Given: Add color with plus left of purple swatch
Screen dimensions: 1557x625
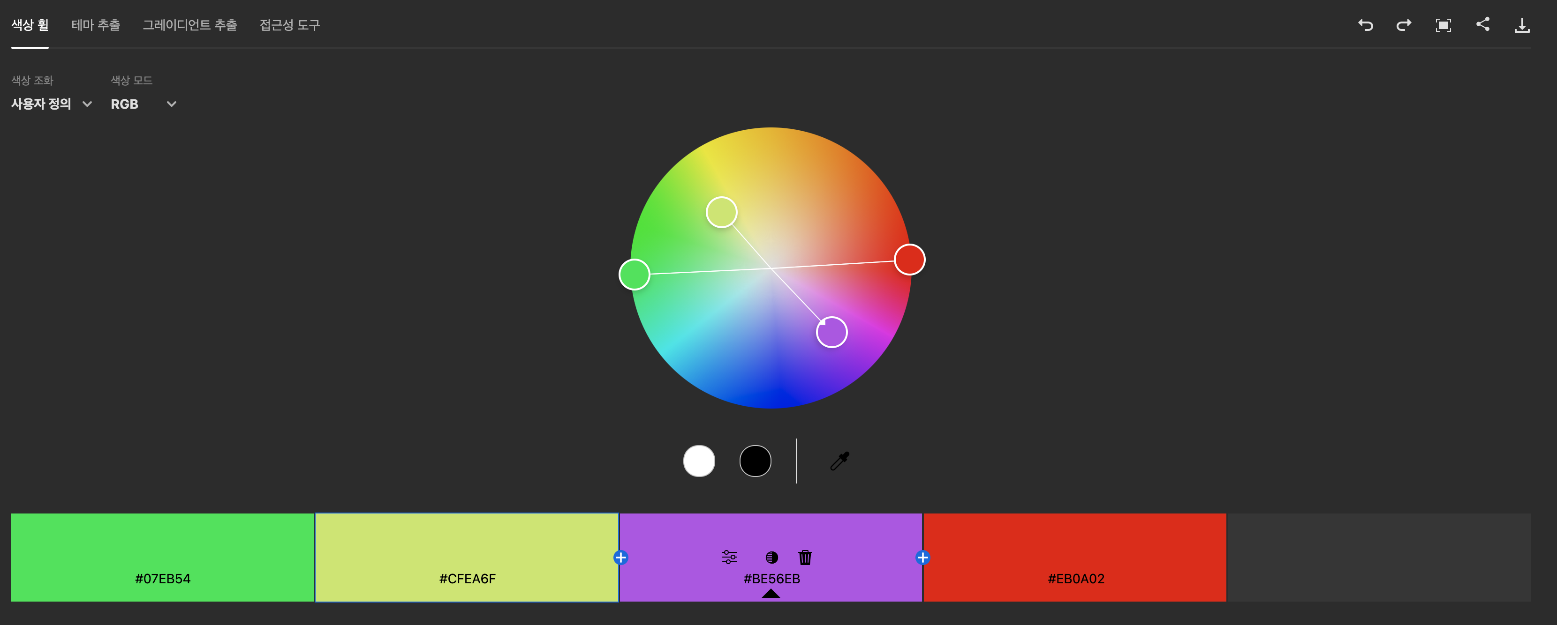Looking at the screenshot, I should pos(620,558).
